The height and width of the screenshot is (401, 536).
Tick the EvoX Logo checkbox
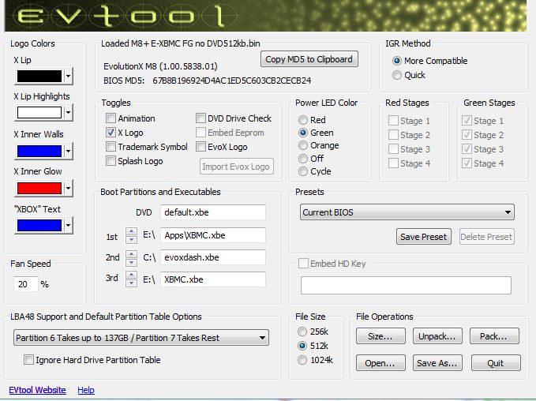click(201, 147)
